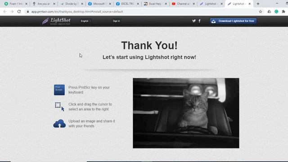Open the Facebook icon link
The height and width of the screenshot is (162, 288).
pos(200,21)
